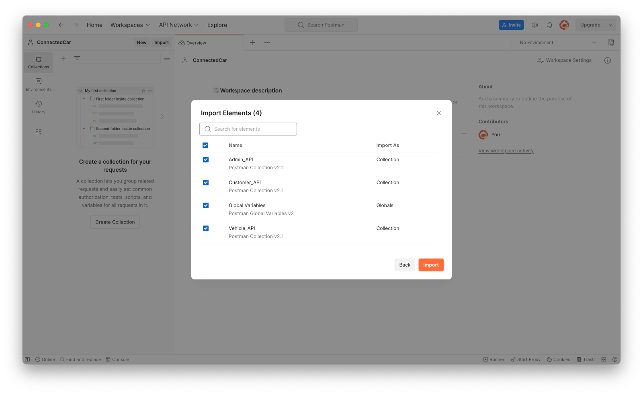Uncheck the Global Variables checkbox

[x=205, y=205]
